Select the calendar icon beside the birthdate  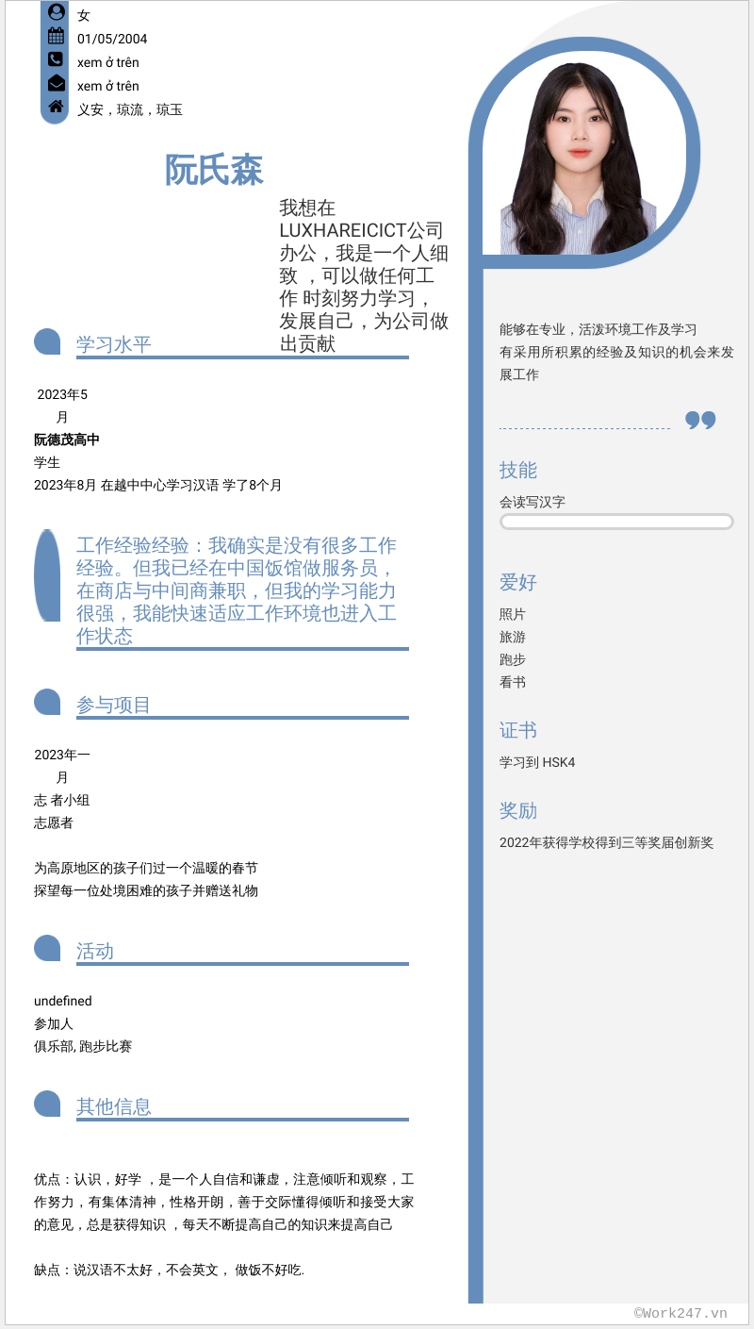56,37
